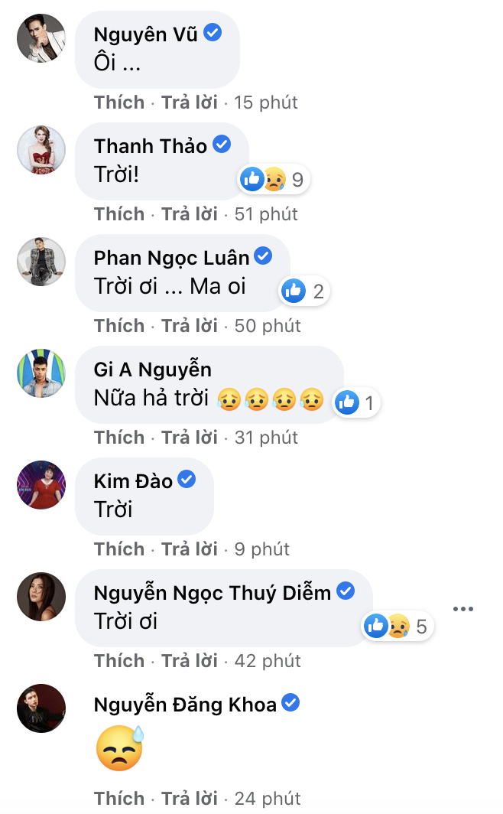Open the Nguyễn Ngọc Thuý Diễm name link

tap(212, 592)
